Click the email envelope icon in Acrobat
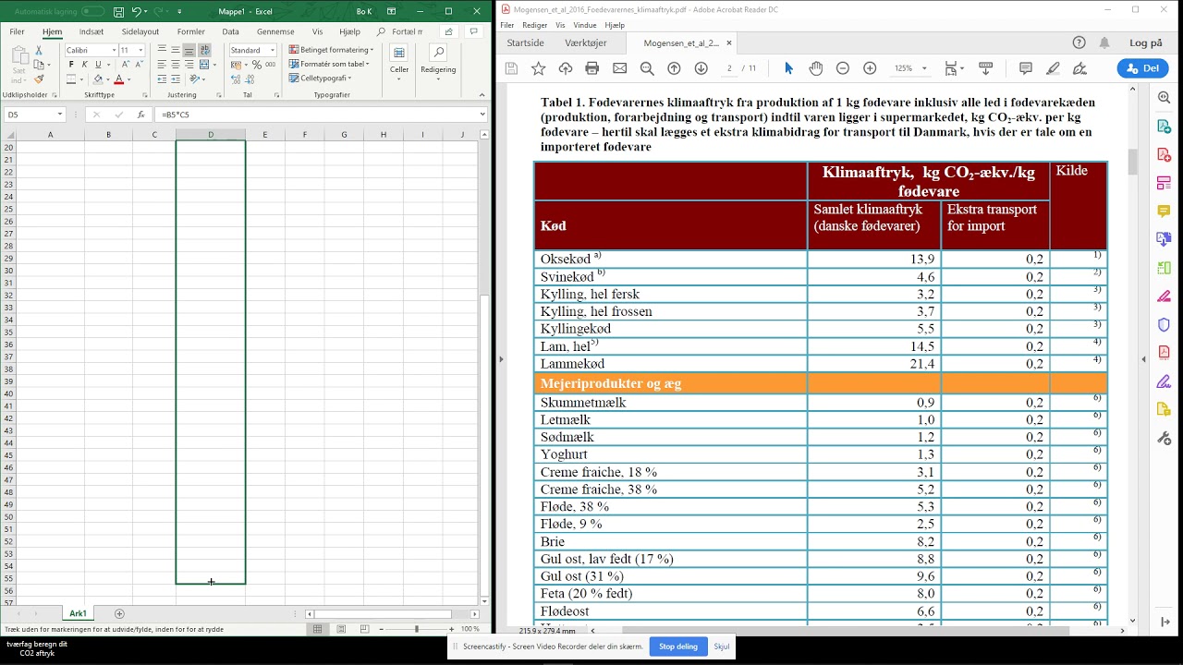The height and width of the screenshot is (665, 1183). click(619, 68)
